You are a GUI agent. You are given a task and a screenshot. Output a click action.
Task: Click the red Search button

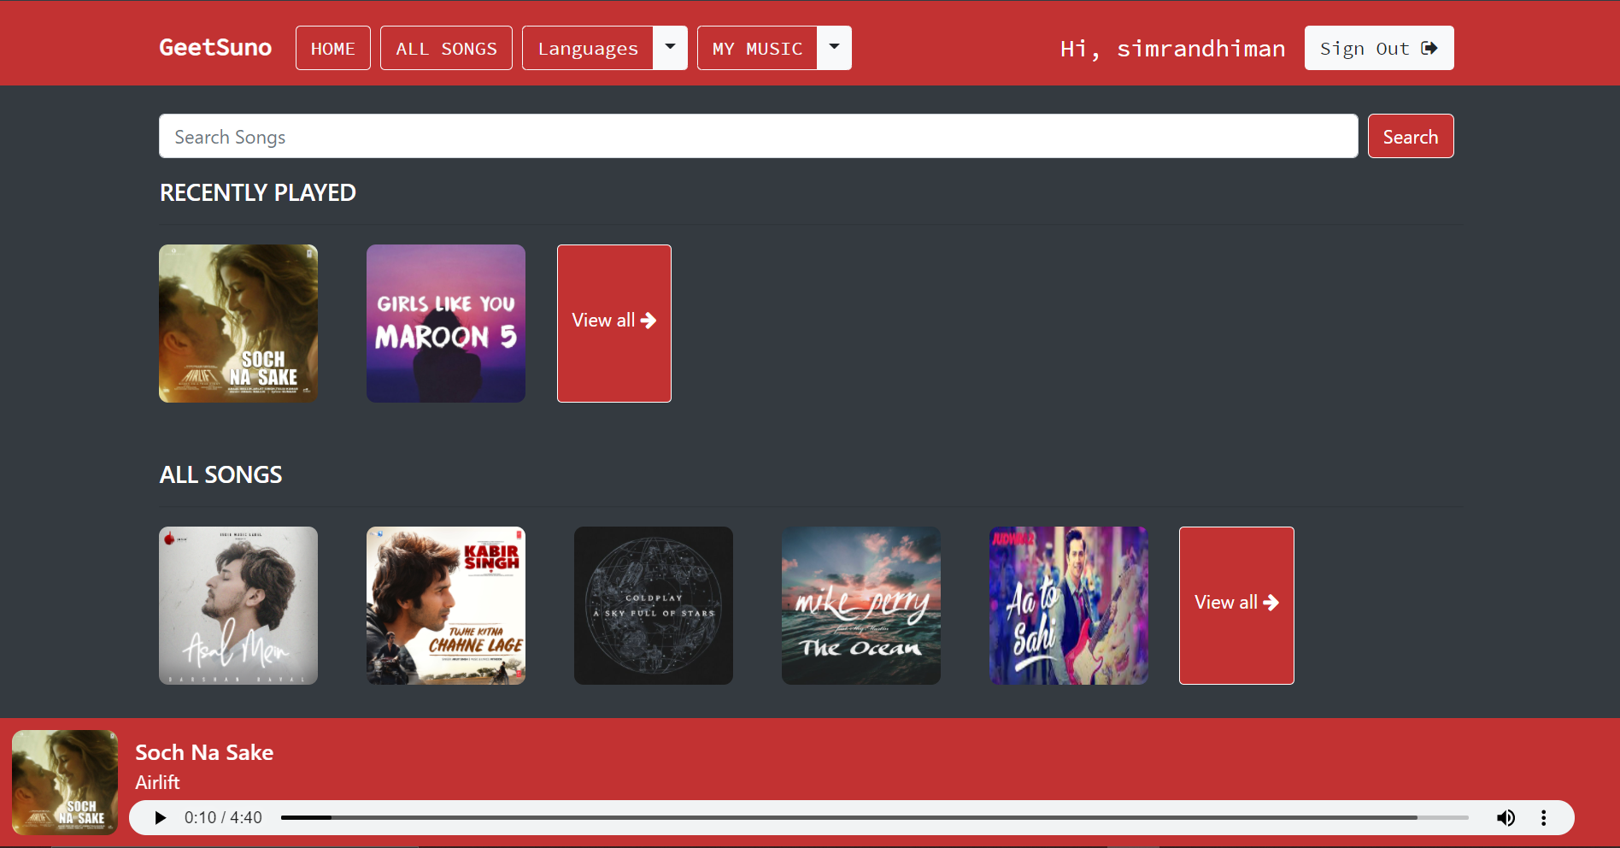point(1411,136)
